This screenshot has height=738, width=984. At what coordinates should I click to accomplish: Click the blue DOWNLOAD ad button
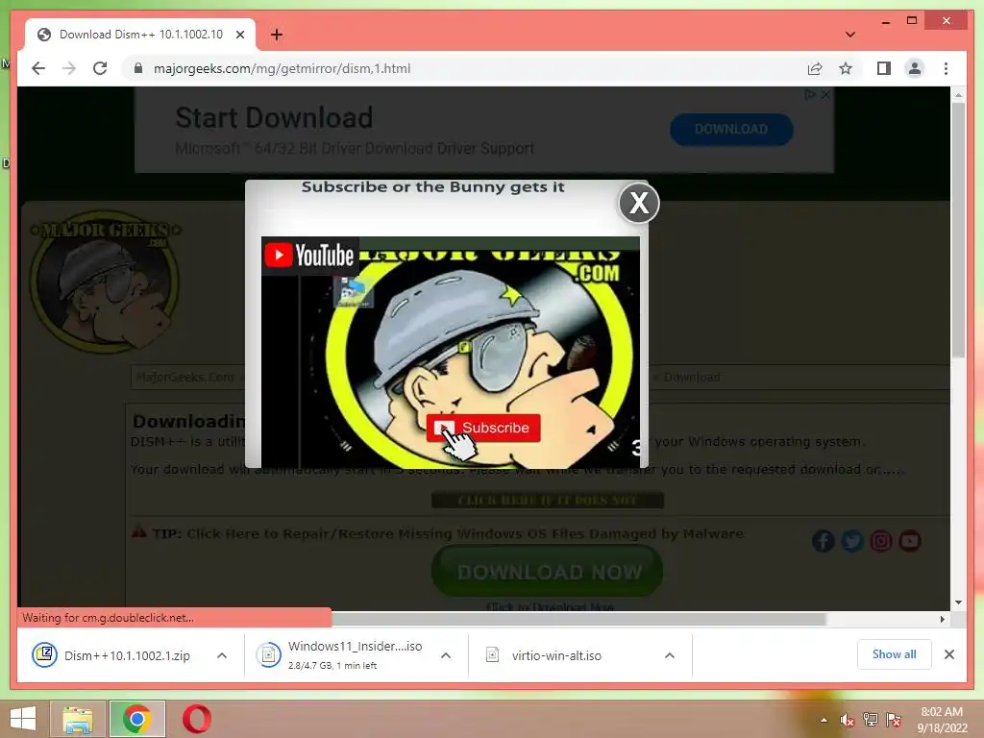tap(731, 130)
